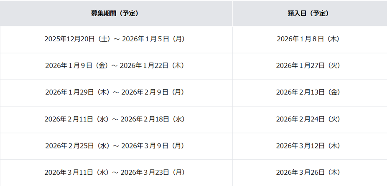This screenshot has height=186, width=387.
Task: Select the deposit date 2026年3月26日（木）
Action: tap(308, 172)
